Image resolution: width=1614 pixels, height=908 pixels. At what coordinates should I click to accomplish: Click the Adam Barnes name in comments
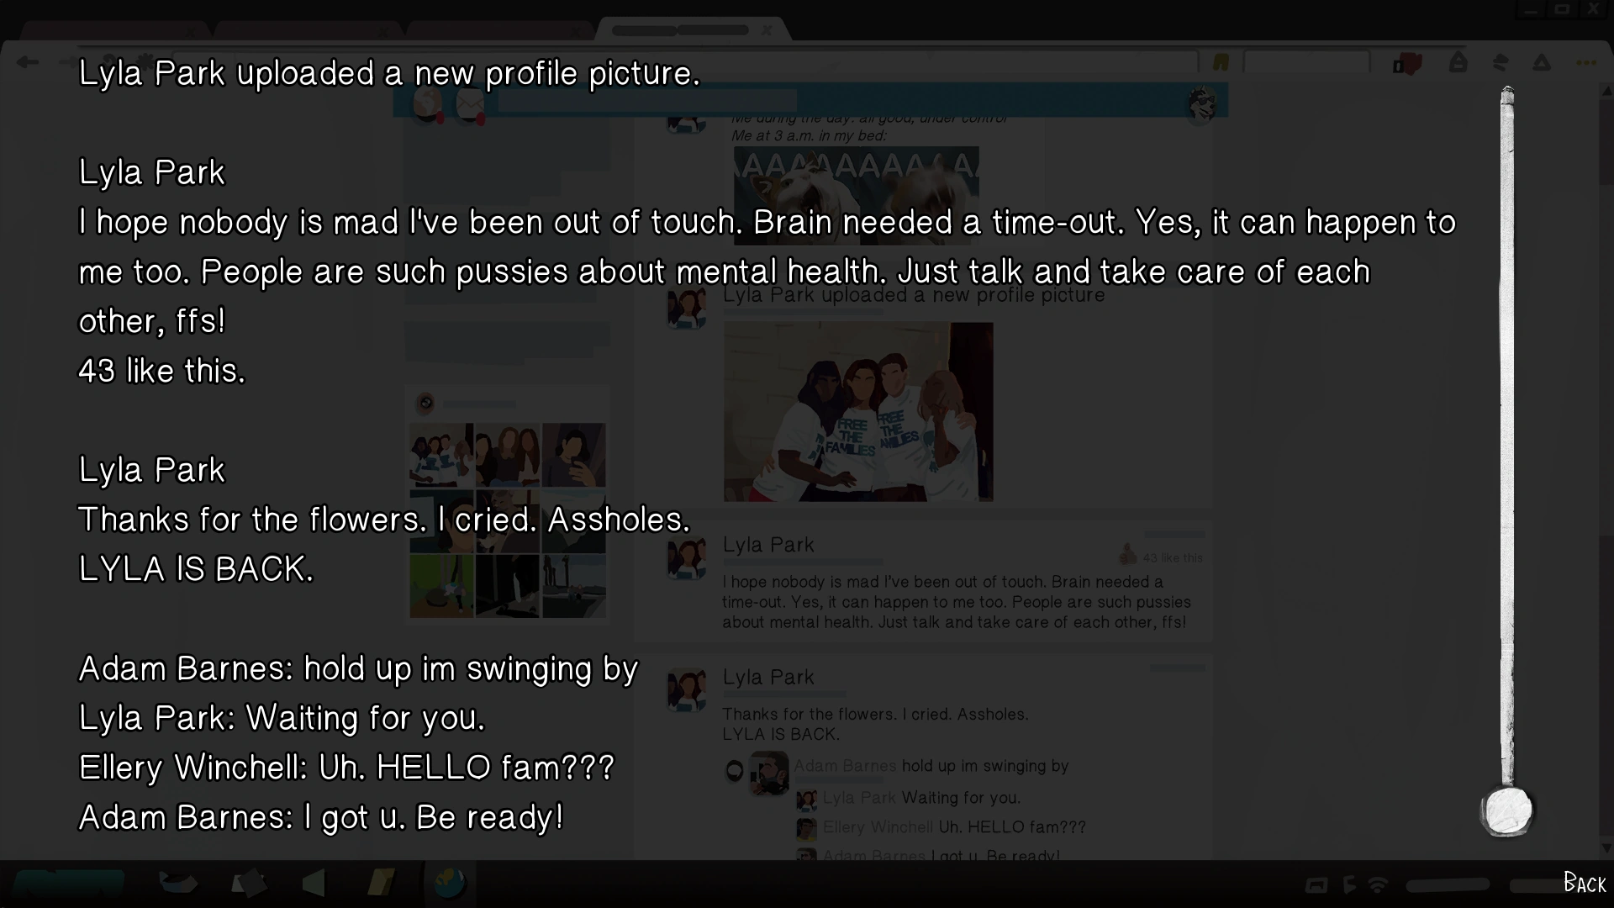[x=845, y=766]
